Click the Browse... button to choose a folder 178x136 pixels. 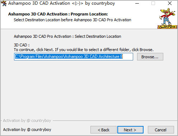[150, 57]
